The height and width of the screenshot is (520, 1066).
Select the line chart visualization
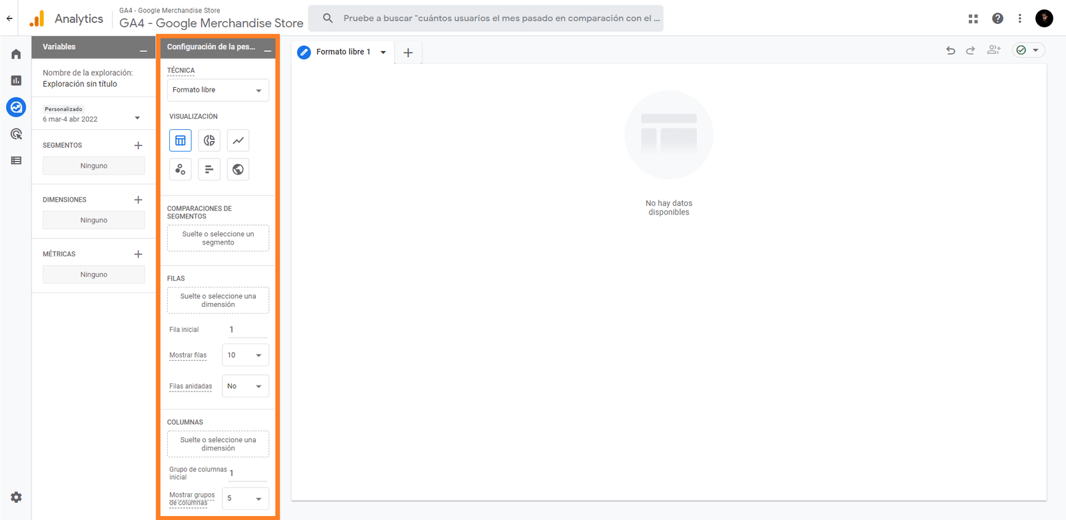click(238, 140)
